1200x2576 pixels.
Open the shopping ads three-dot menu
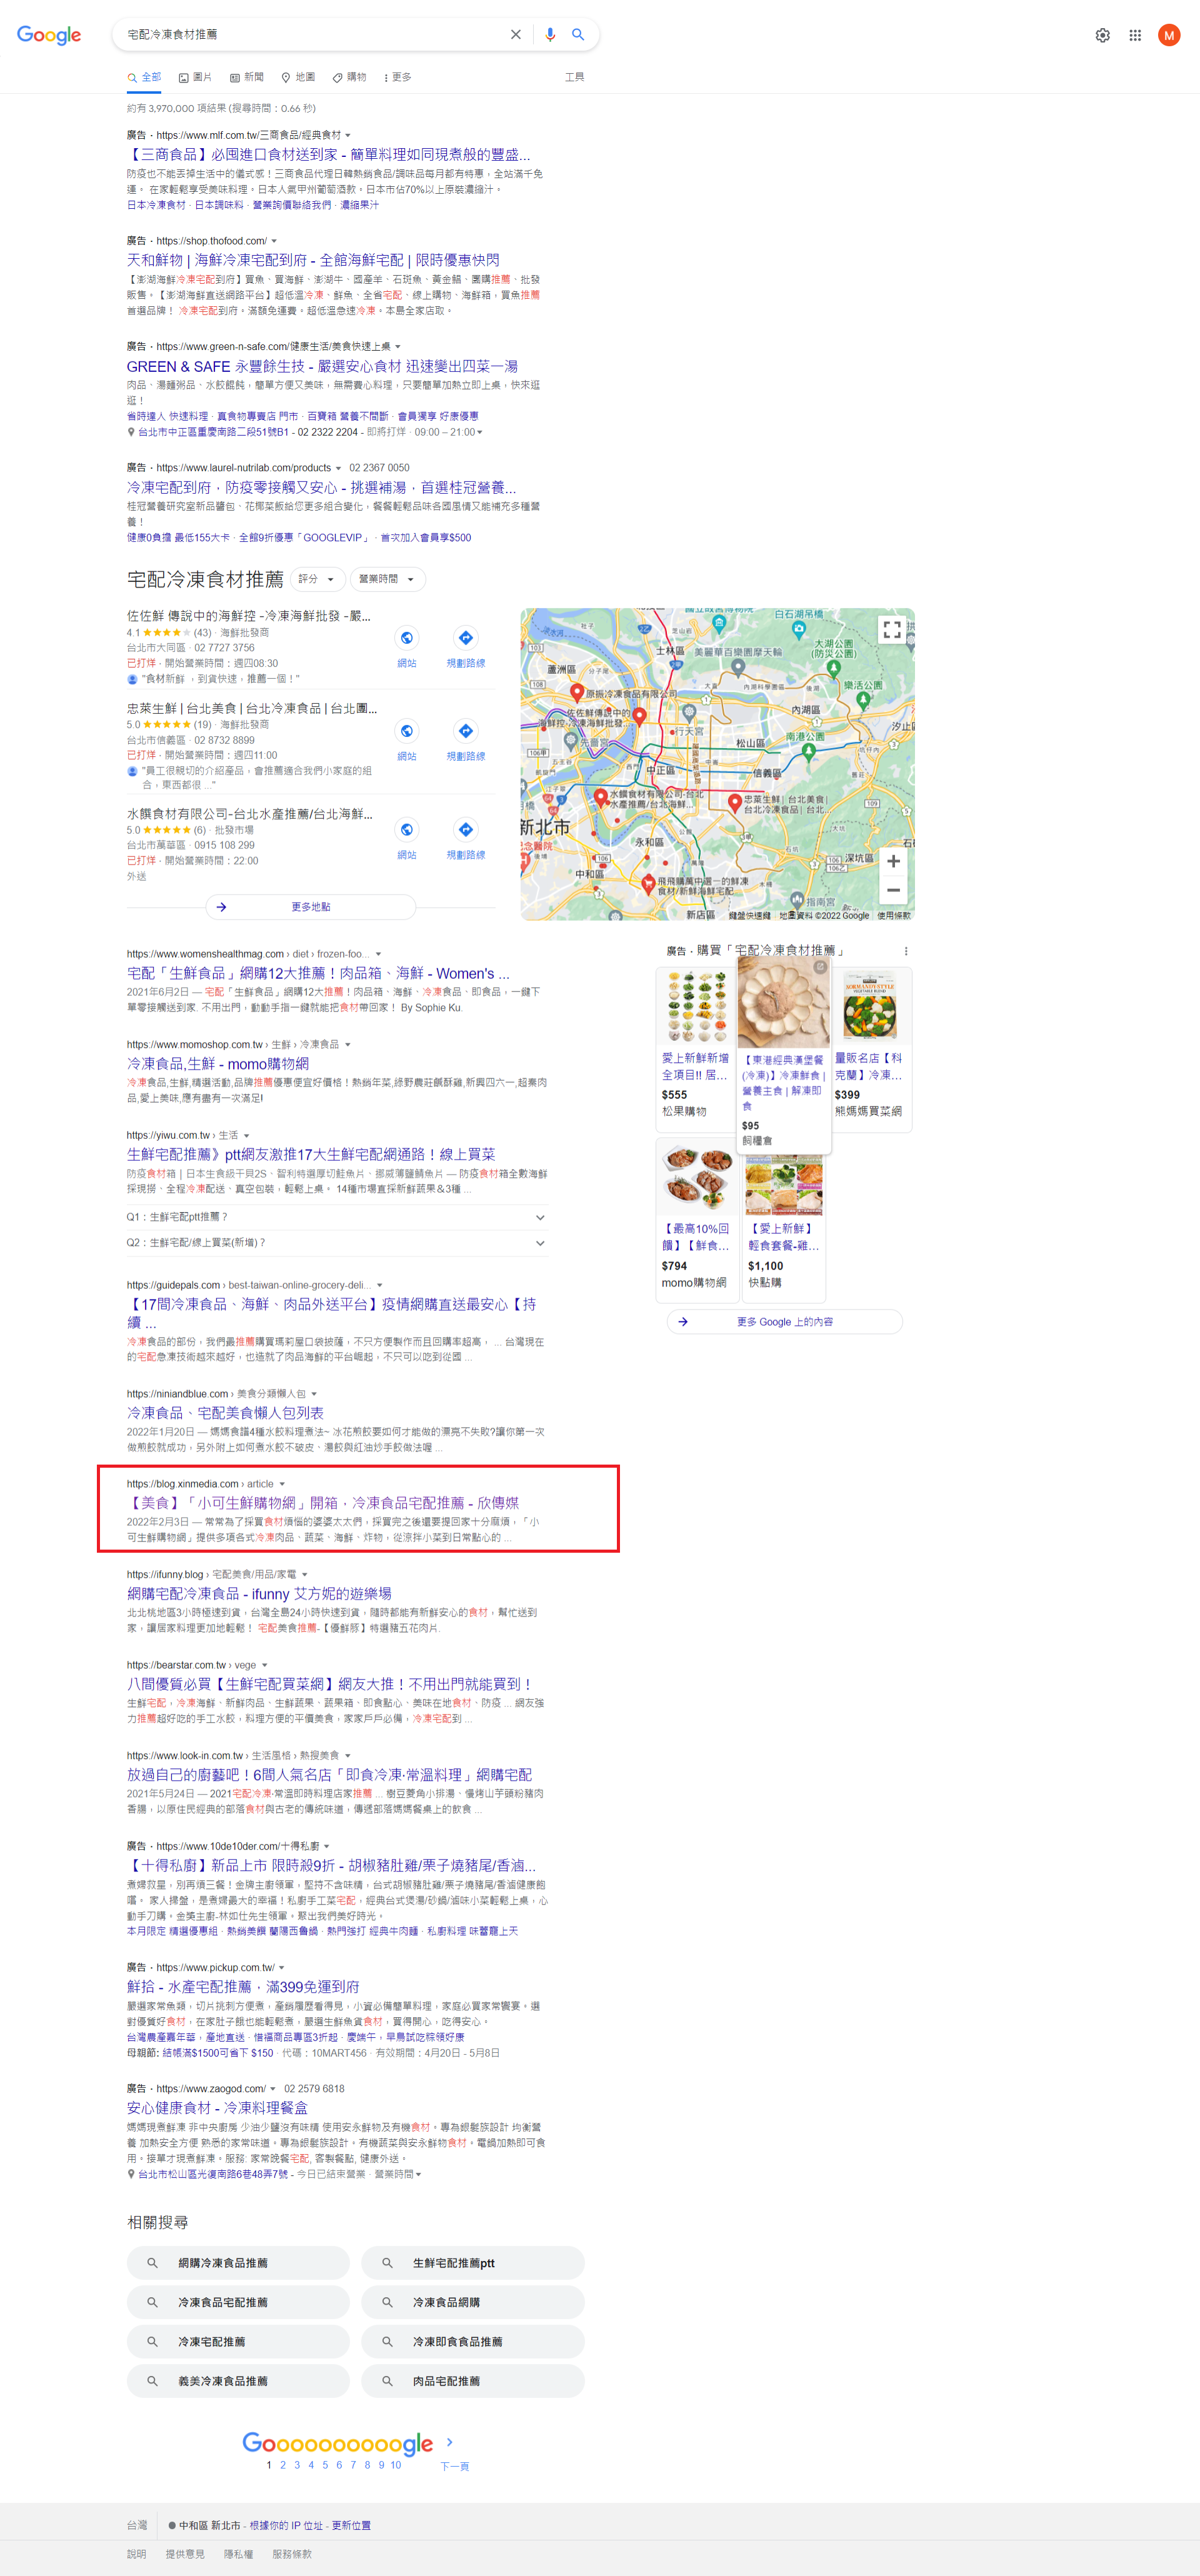tap(906, 951)
